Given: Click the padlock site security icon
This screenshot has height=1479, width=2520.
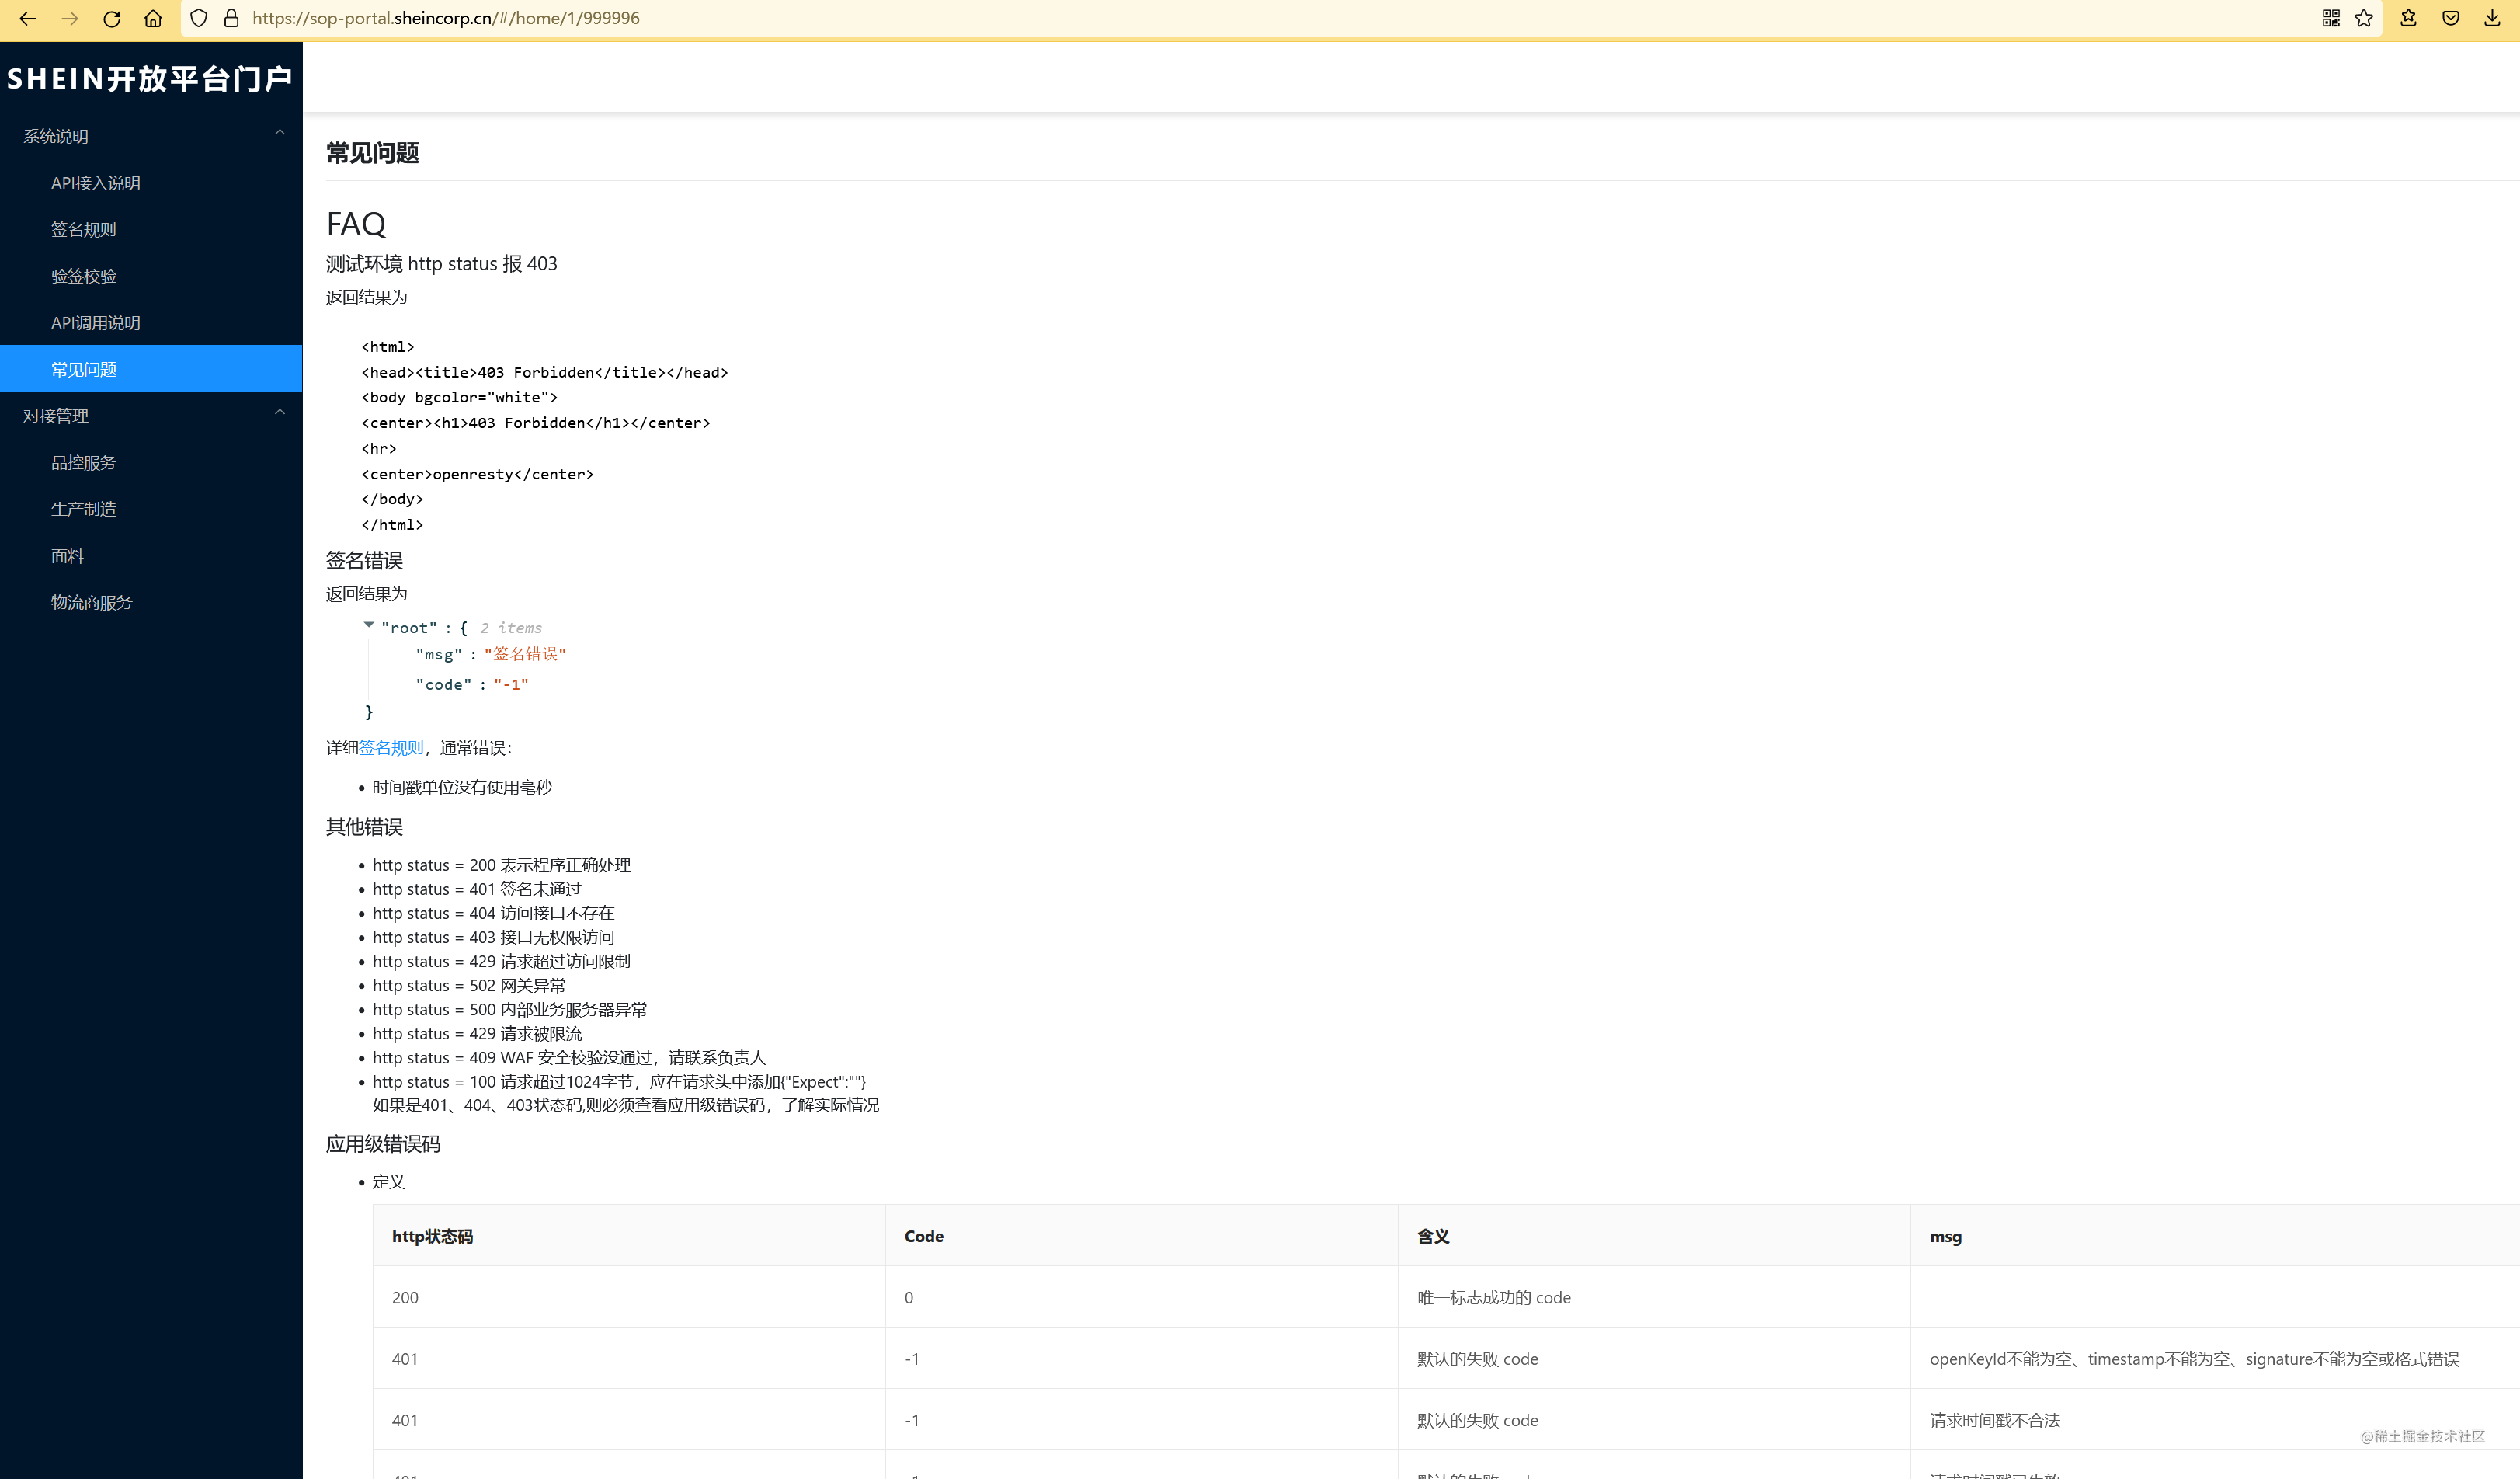Looking at the screenshot, I should pos(231,18).
